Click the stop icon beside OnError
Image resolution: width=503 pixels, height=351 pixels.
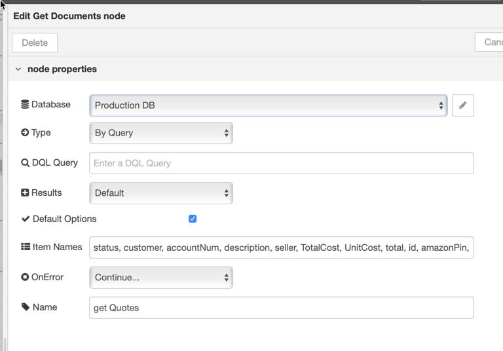tap(25, 277)
